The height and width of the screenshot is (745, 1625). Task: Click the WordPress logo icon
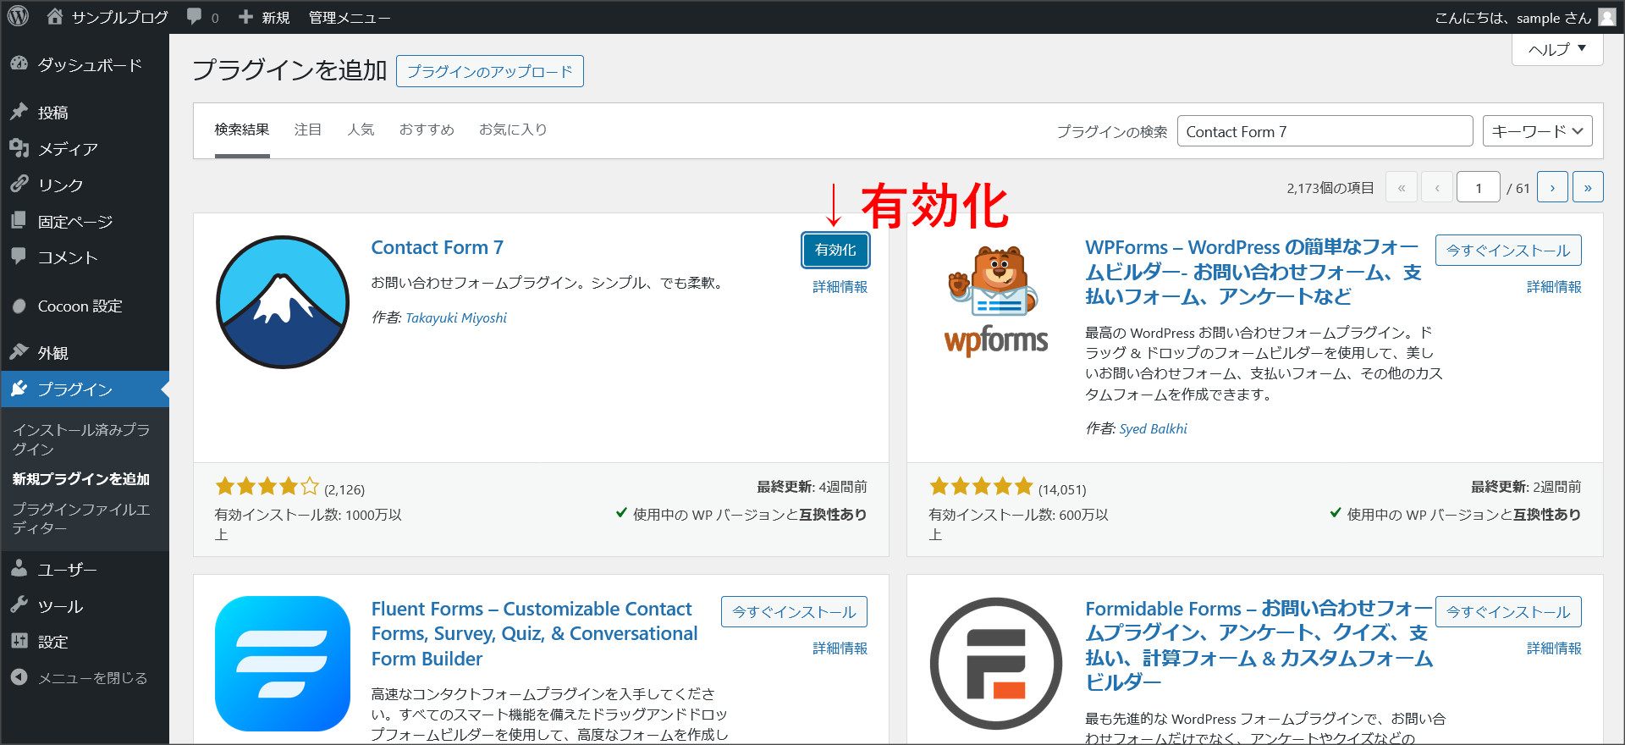18,17
